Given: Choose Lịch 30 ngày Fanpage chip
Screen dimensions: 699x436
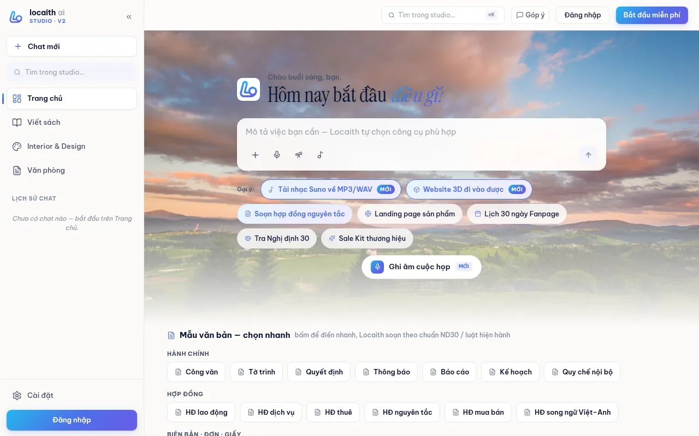Looking at the screenshot, I should pos(517,214).
